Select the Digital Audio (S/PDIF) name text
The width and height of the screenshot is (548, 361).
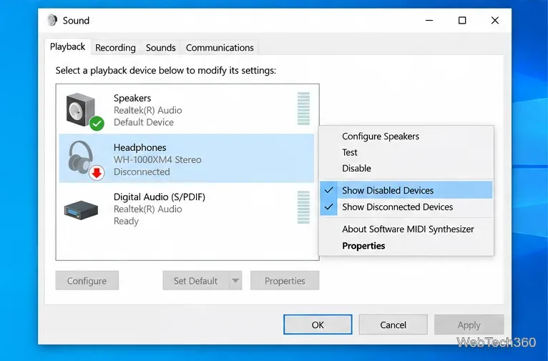coord(160,197)
